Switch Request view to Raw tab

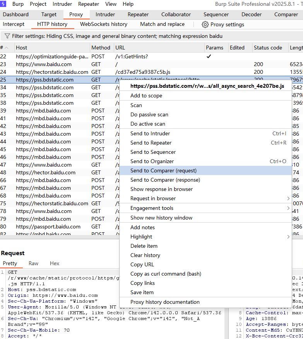pyautogui.click(x=33, y=263)
